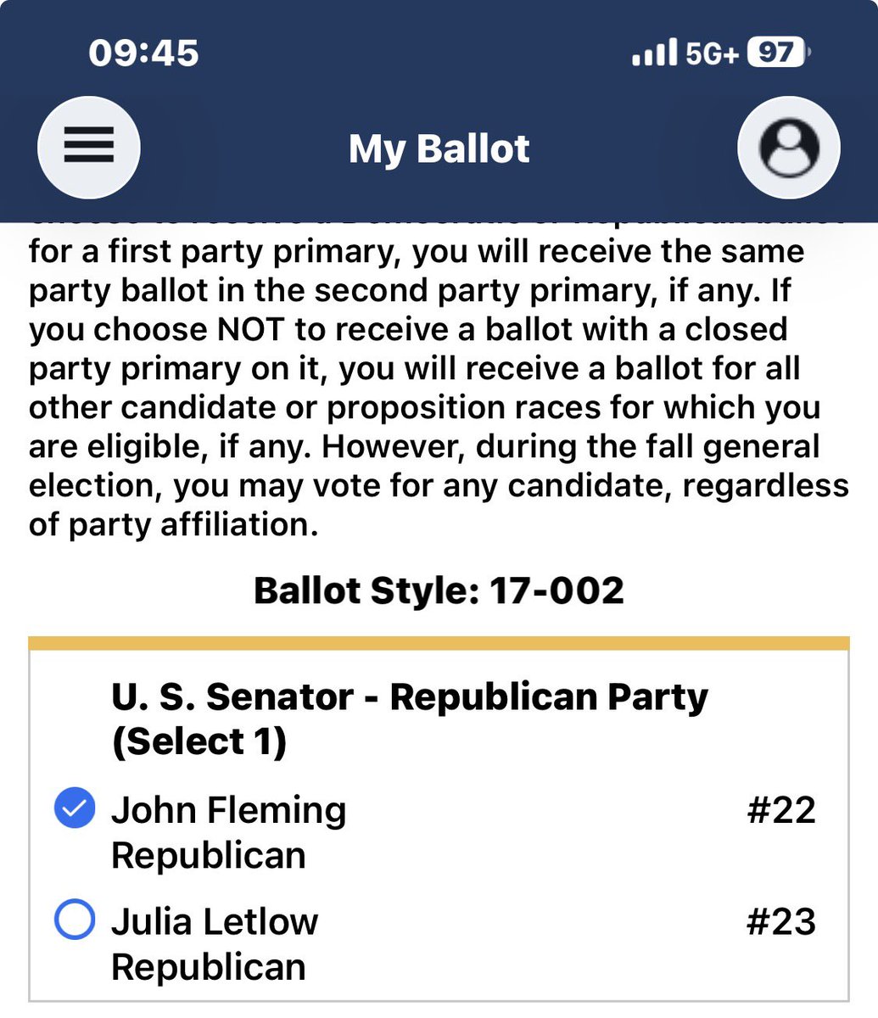Click the Ballot Style: 17-002 heading
Image resolution: width=878 pixels, height=1018 pixels.
coord(439,590)
